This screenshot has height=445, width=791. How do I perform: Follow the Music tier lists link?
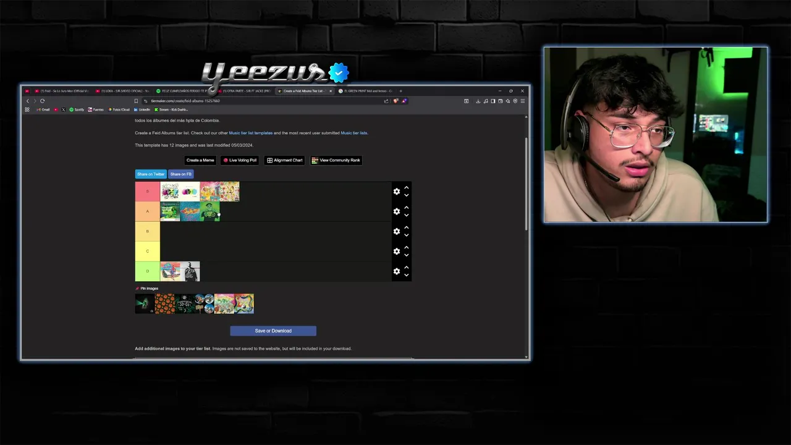click(x=354, y=133)
